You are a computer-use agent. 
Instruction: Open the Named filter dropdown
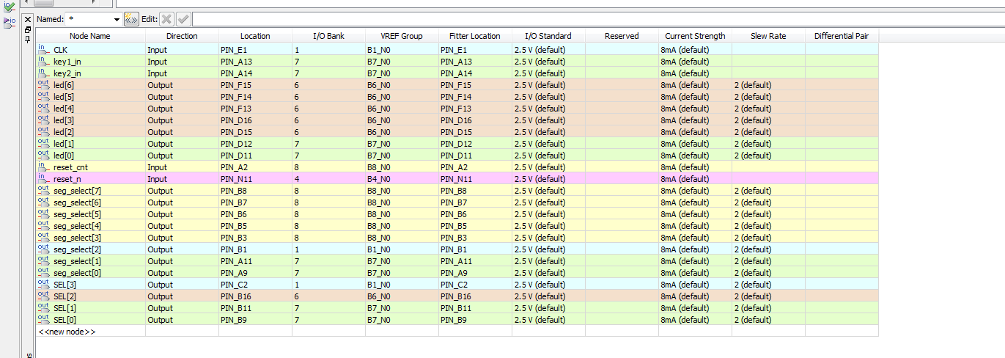(x=117, y=19)
